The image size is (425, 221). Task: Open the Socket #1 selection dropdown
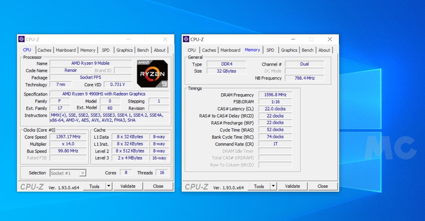(x=83, y=173)
